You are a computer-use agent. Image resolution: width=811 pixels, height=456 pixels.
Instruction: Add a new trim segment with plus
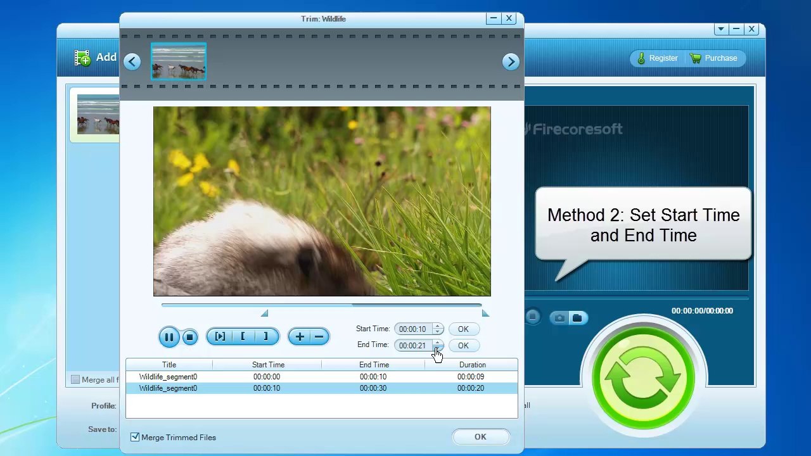299,337
